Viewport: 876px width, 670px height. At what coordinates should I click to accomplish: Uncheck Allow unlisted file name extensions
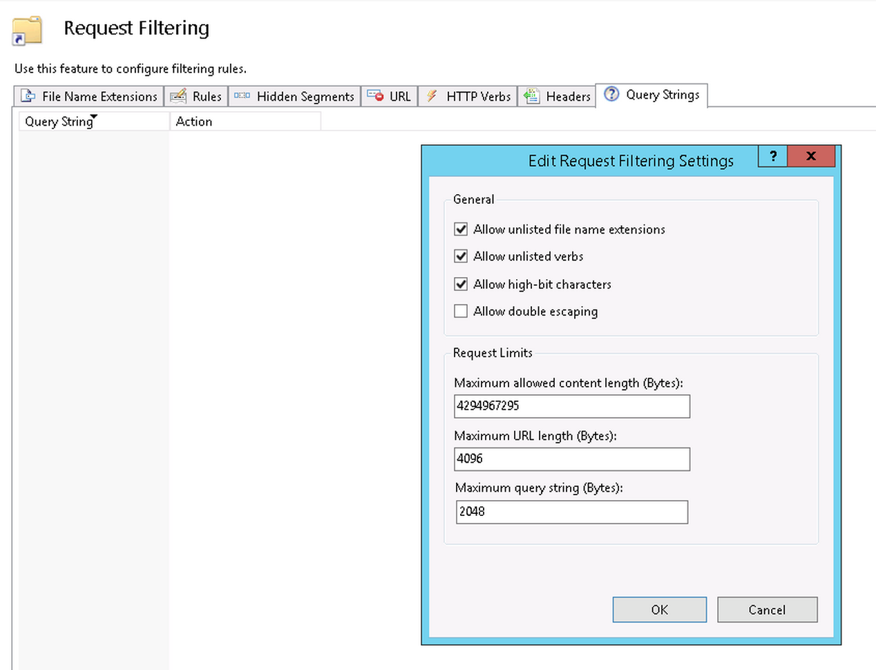[461, 229]
